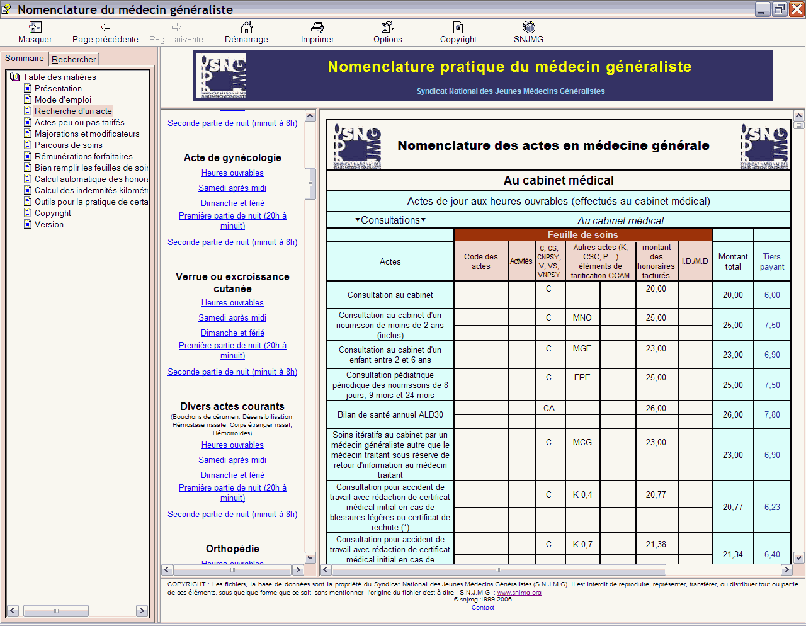This screenshot has width=806, height=626.
Task: Go back with Page précédente arrow
Action: 105,27
